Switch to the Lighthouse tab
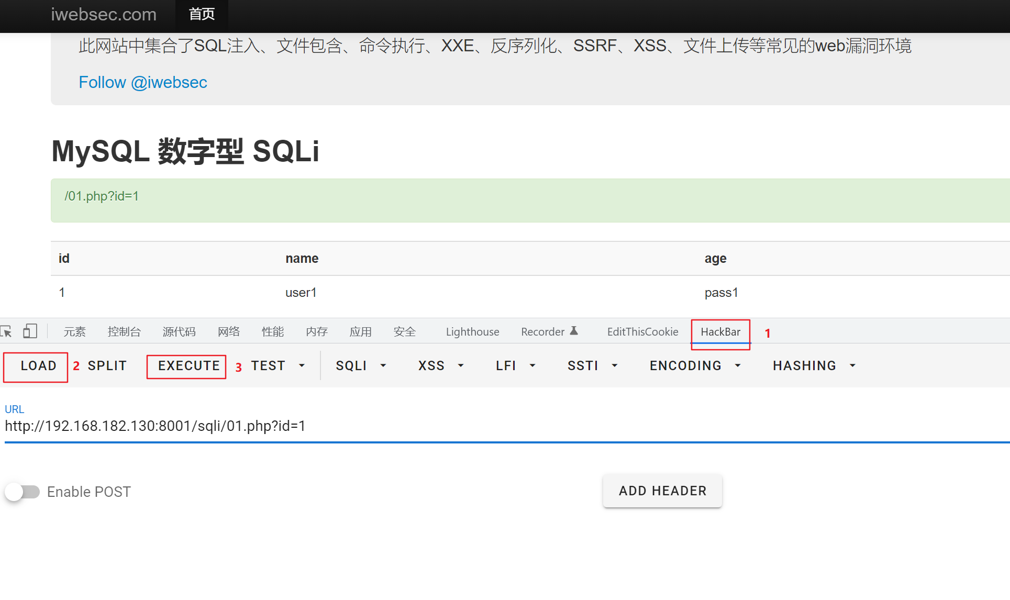Screen dimensions: 1010x600 coord(472,332)
